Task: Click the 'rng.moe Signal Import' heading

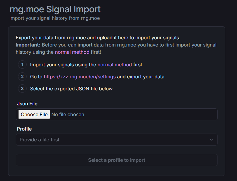Action: (x=55, y=9)
